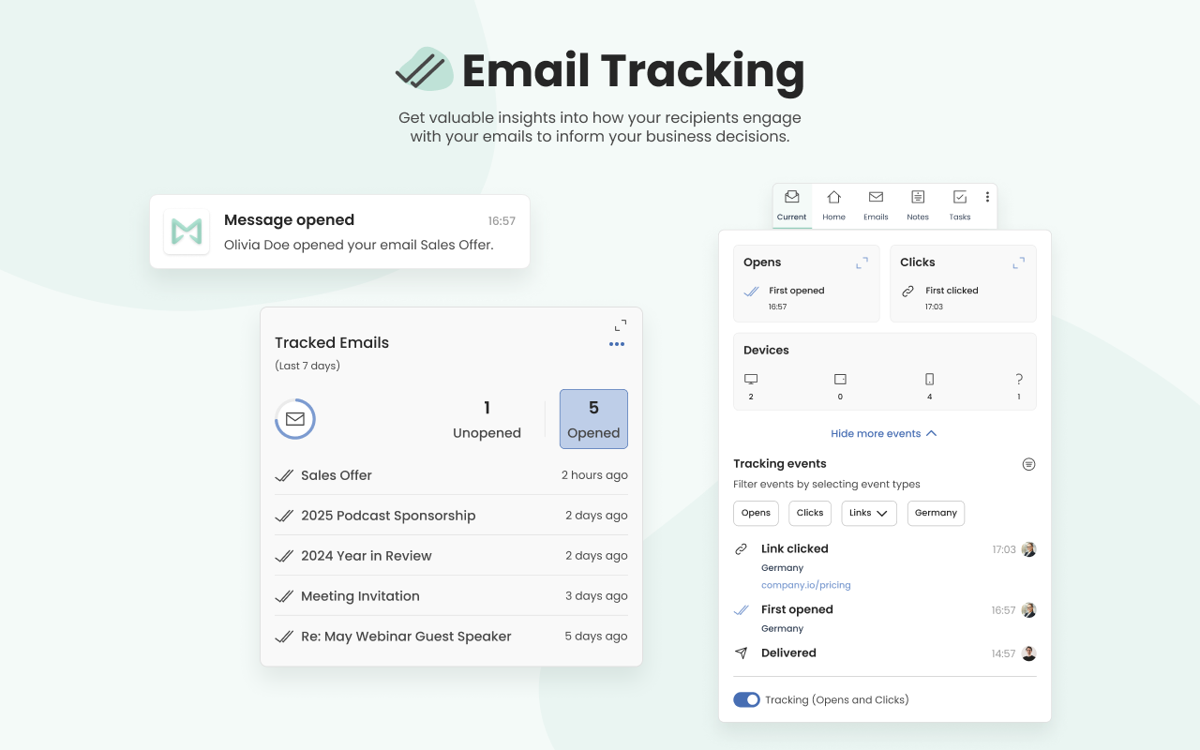Viewport: 1200px width, 750px height.
Task: Open the Links filter dropdown
Action: pyautogui.click(x=868, y=513)
